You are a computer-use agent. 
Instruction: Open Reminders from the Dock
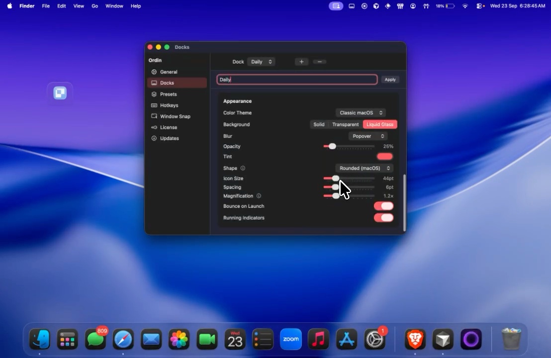tap(263, 340)
